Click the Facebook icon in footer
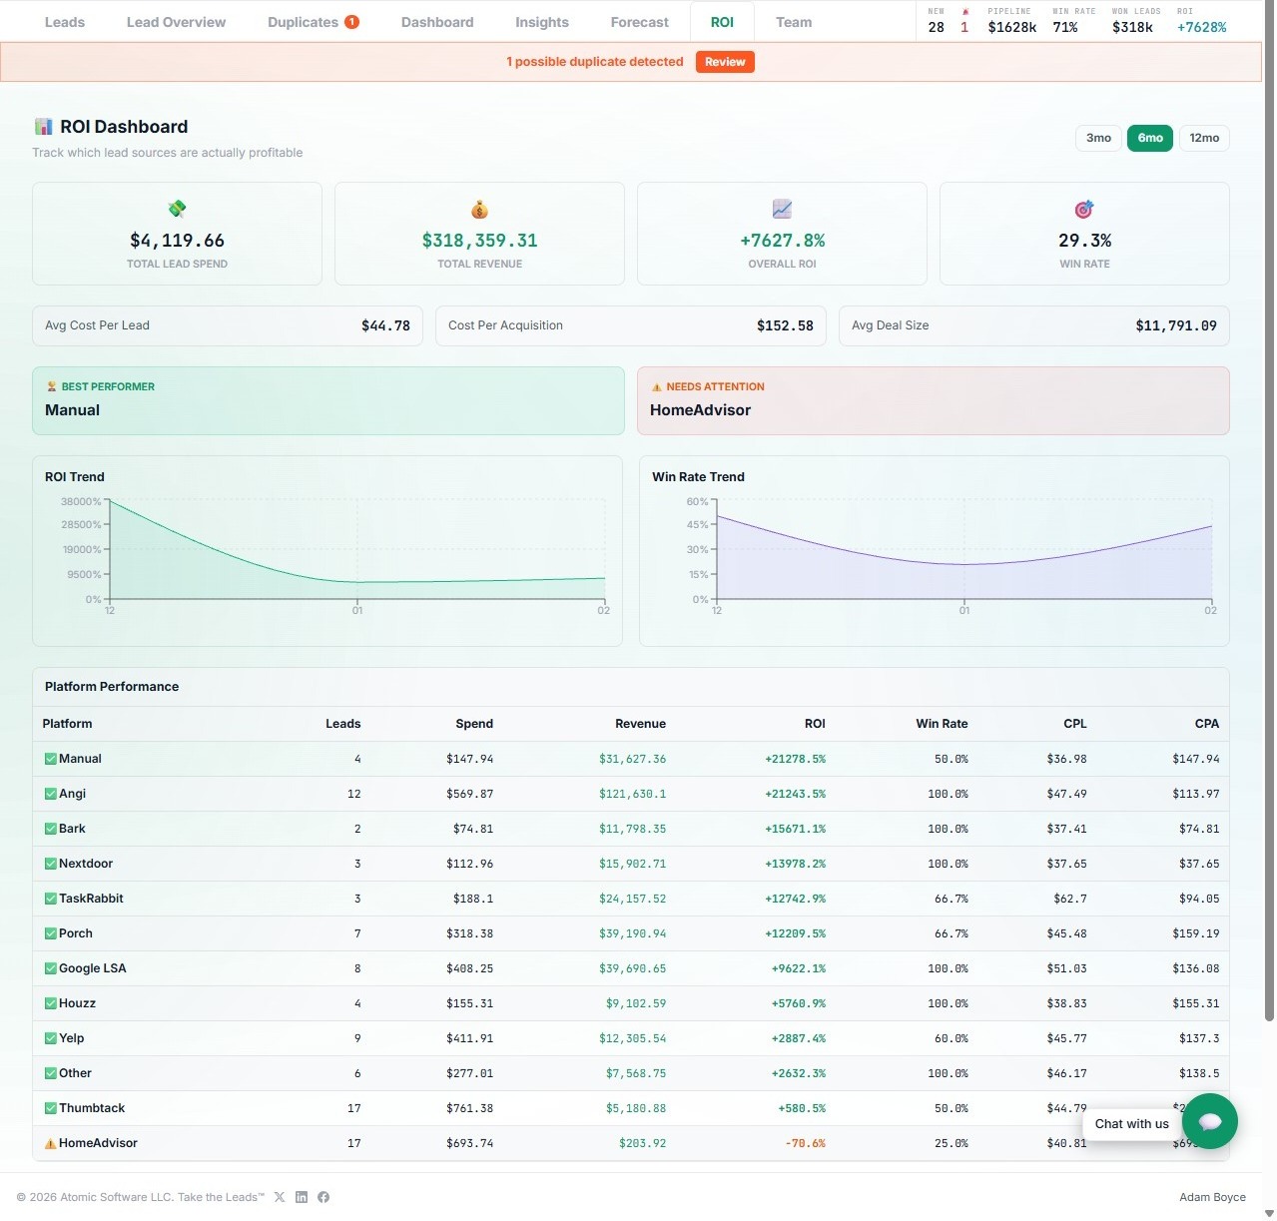The image size is (1277, 1221). pos(323,1196)
